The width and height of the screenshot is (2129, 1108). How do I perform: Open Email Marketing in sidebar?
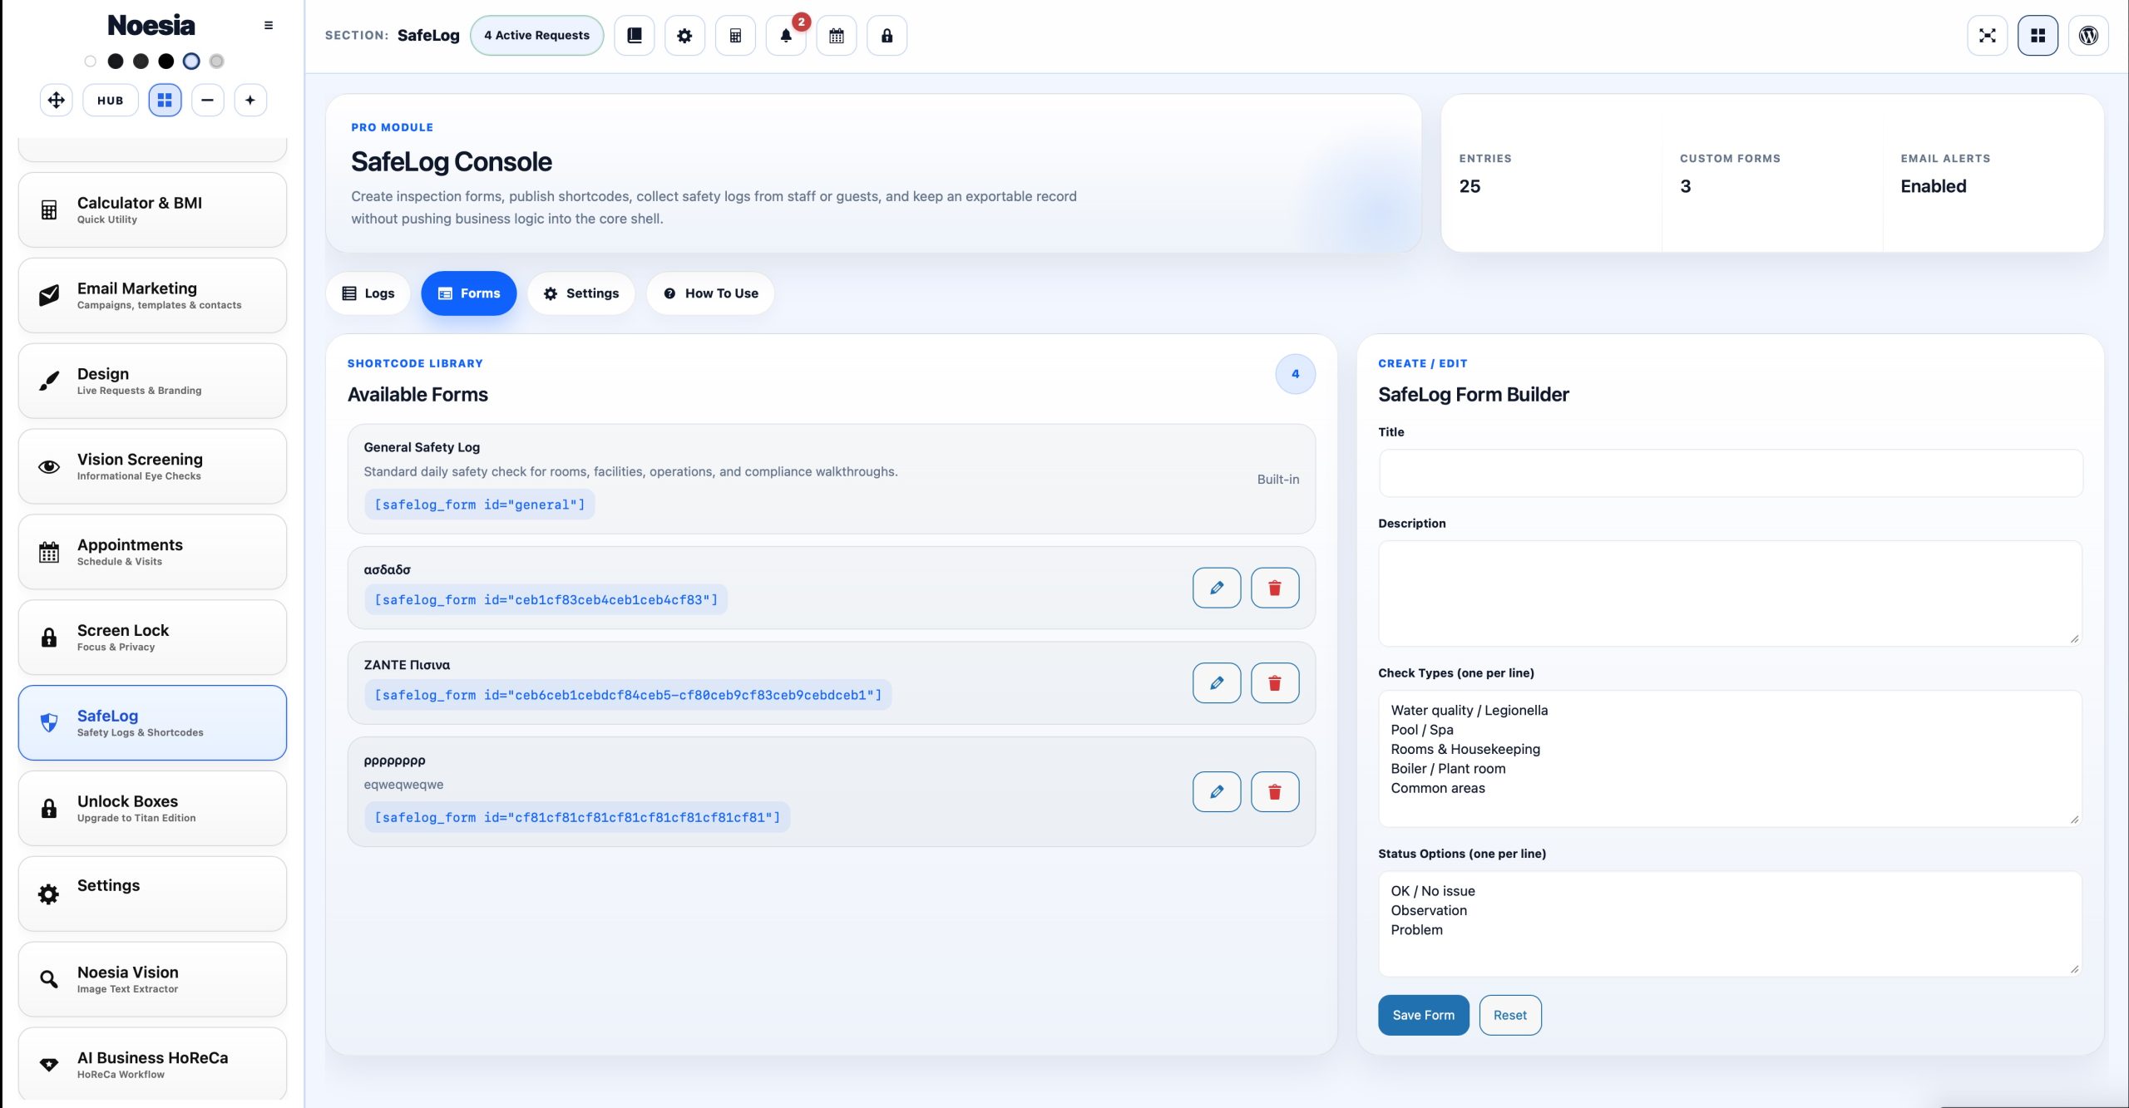tap(152, 296)
